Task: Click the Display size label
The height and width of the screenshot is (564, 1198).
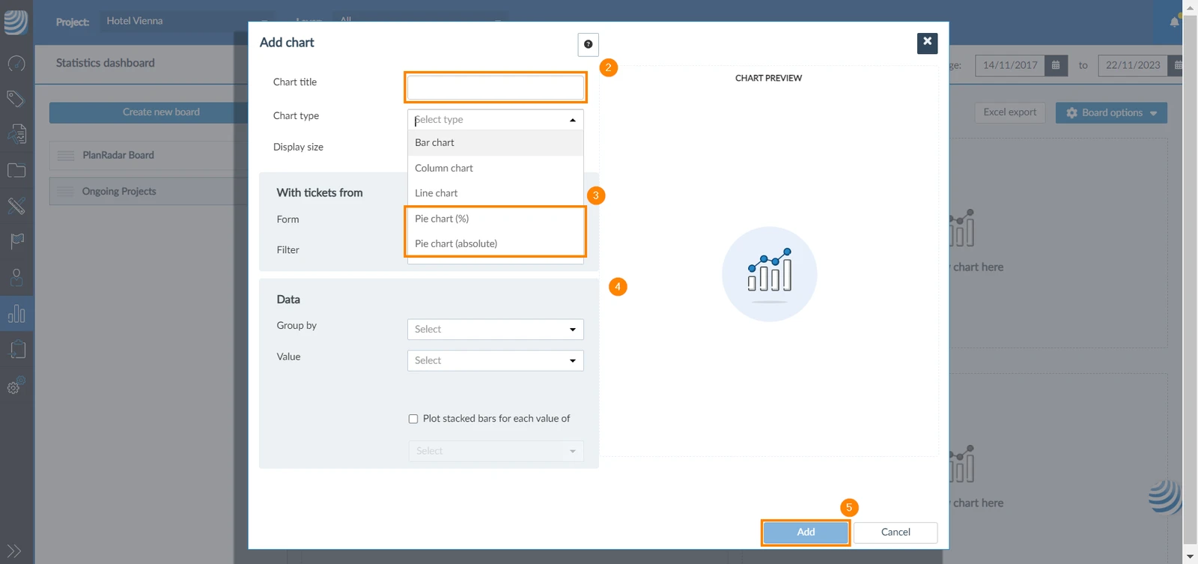Action: pyautogui.click(x=298, y=147)
